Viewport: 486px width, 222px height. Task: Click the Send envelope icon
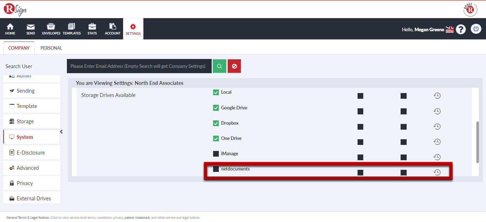(31, 29)
